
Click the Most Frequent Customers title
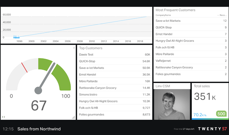[x=176, y=10]
